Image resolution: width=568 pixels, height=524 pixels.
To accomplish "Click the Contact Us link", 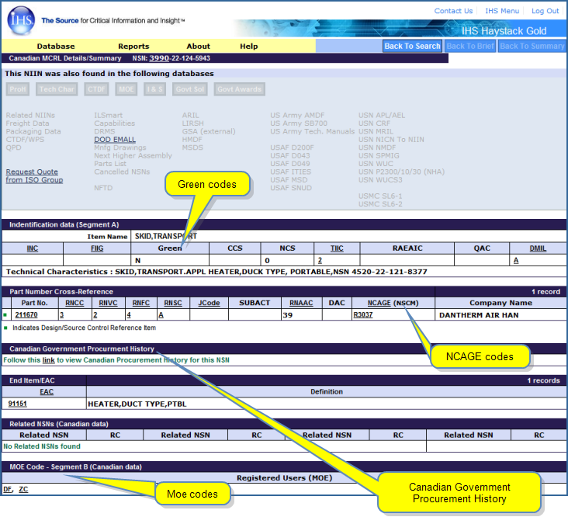I will pyautogui.click(x=453, y=11).
